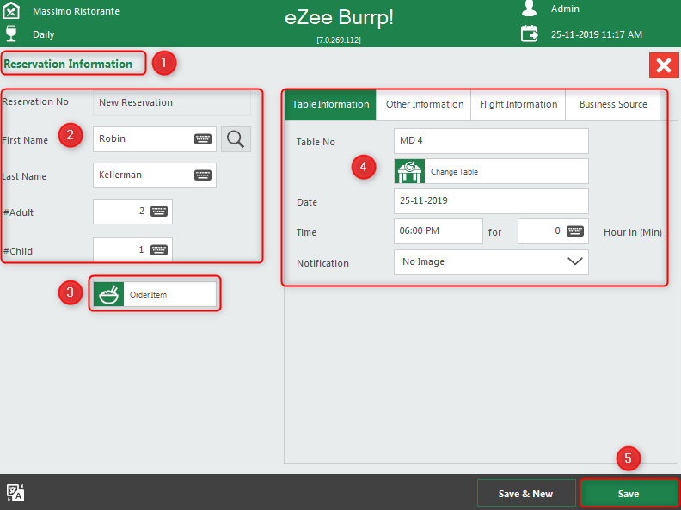
Task: Click the Order Item button label
Action: click(x=148, y=294)
